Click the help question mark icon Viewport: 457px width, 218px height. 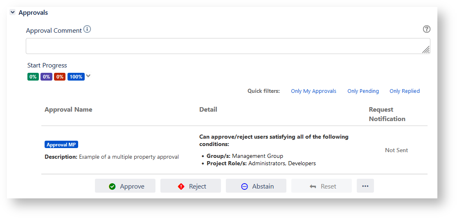tap(426, 29)
